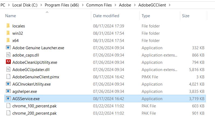Select the adobe_caps.dll file icon
This screenshot has width=215, height=116.
click(x=8, y=55)
